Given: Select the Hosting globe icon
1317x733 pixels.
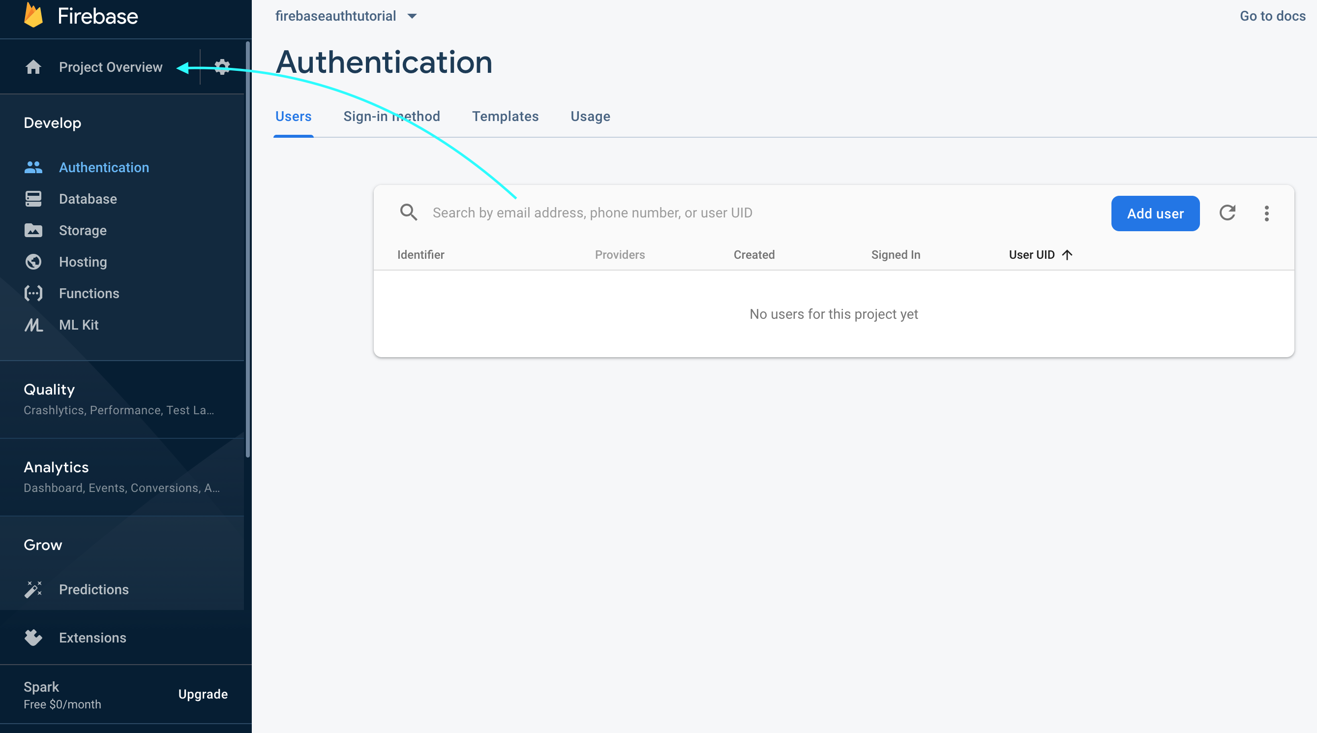Looking at the screenshot, I should 33,262.
